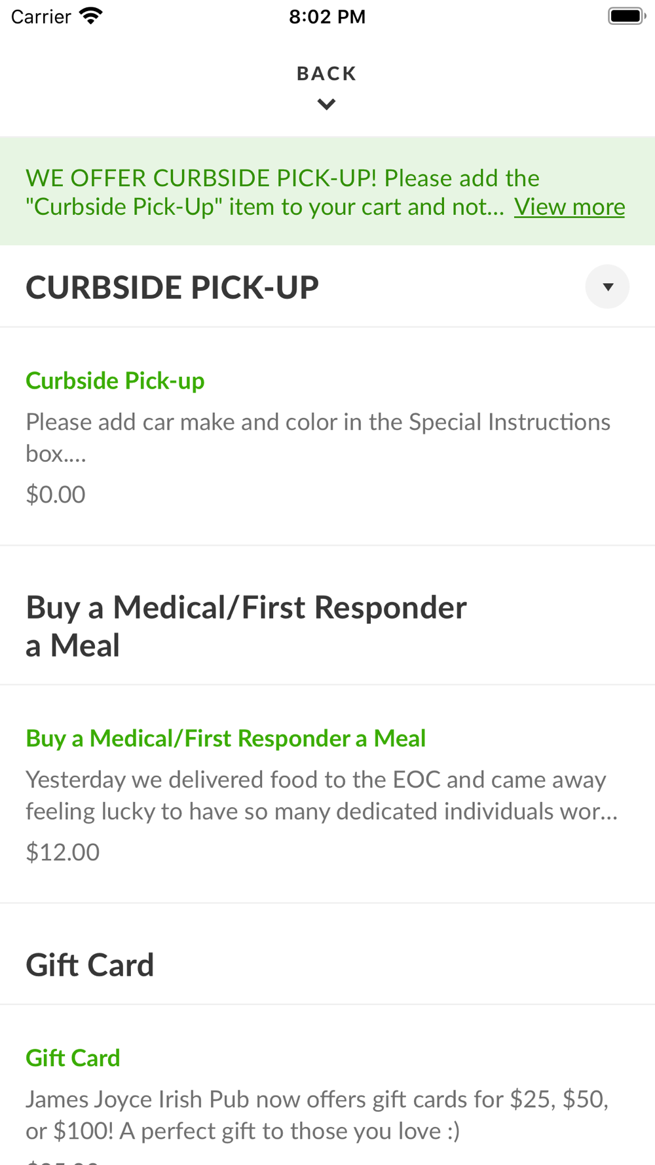Select the Gift Card section heading
This screenshot has height=1165, width=655.
[90, 965]
